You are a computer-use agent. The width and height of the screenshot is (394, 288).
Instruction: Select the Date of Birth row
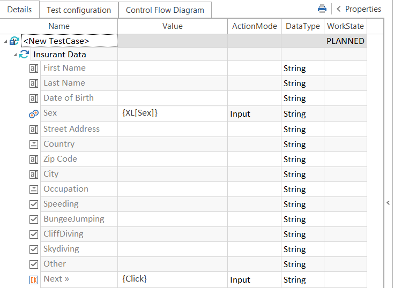(x=69, y=98)
